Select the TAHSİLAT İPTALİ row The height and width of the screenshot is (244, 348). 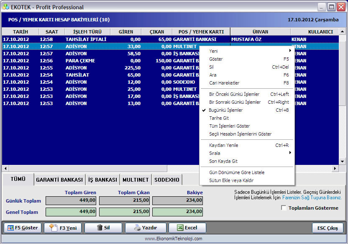point(171,39)
